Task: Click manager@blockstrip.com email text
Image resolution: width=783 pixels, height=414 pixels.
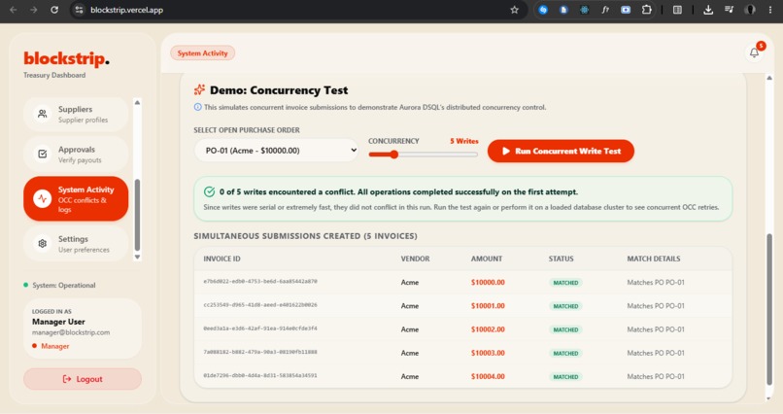Action: 71,332
